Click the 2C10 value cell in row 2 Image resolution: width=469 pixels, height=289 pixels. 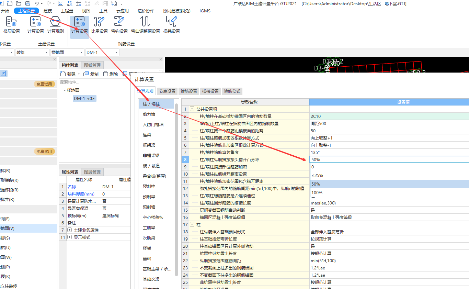coord(389,116)
